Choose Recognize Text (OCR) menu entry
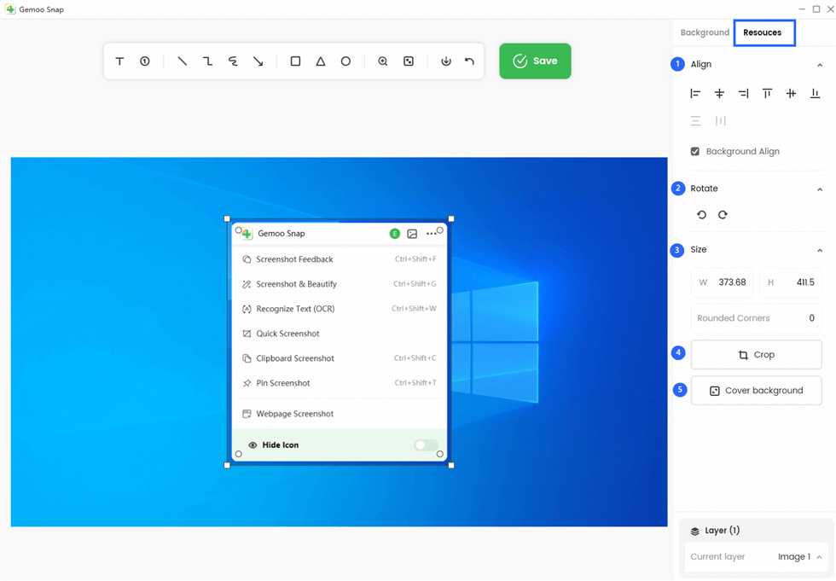 pyautogui.click(x=340, y=309)
